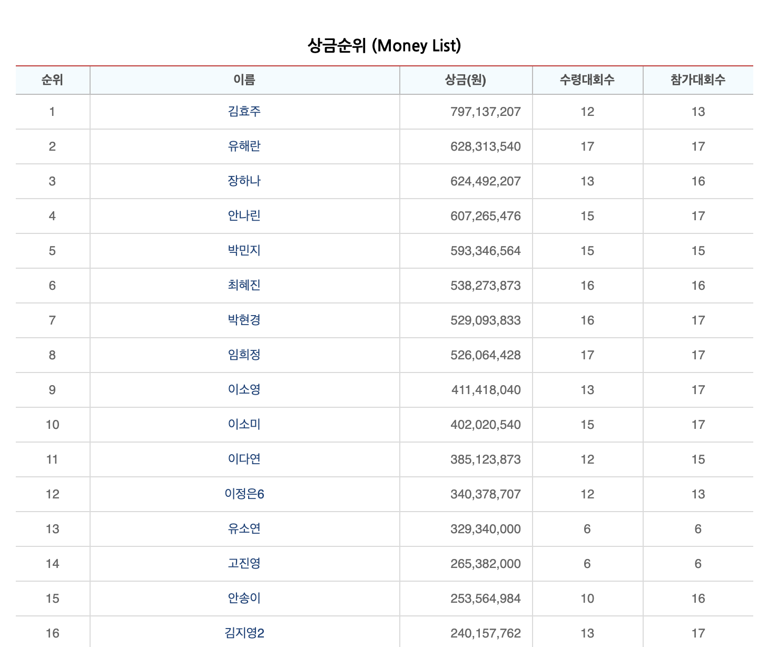Select prize amount 607,265,476
This screenshot has width=768, height=647.
[486, 216]
